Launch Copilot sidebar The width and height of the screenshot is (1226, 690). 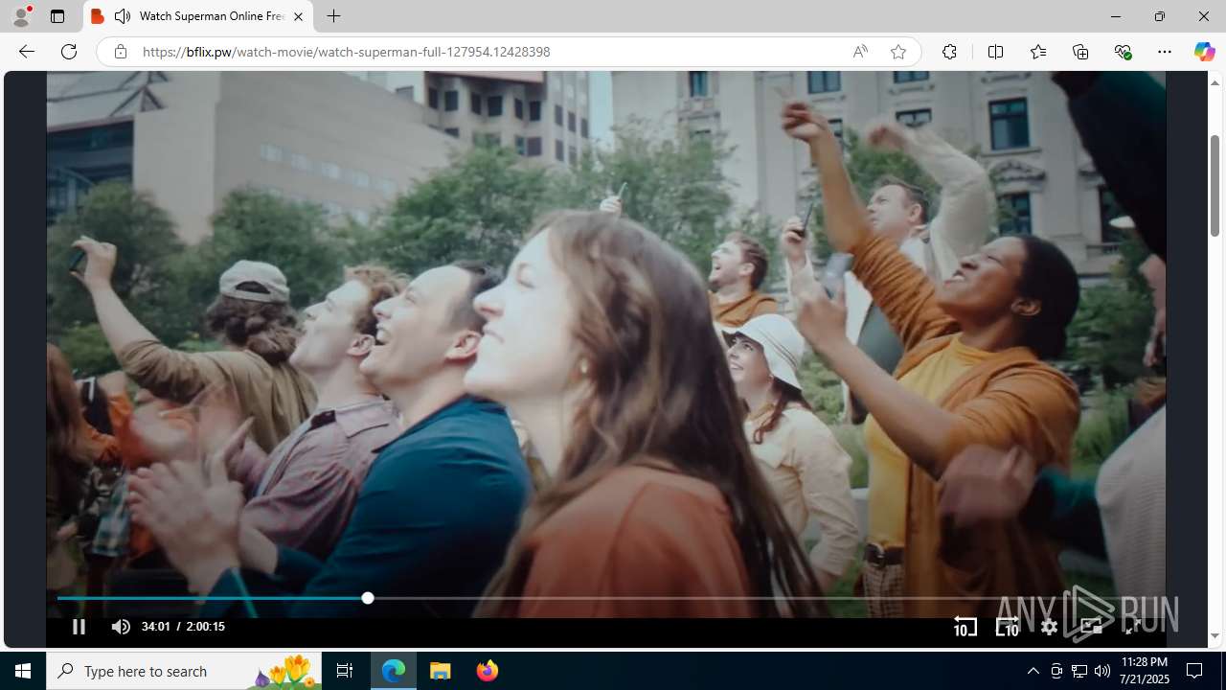pyautogui.click(x=1204, y=52)
